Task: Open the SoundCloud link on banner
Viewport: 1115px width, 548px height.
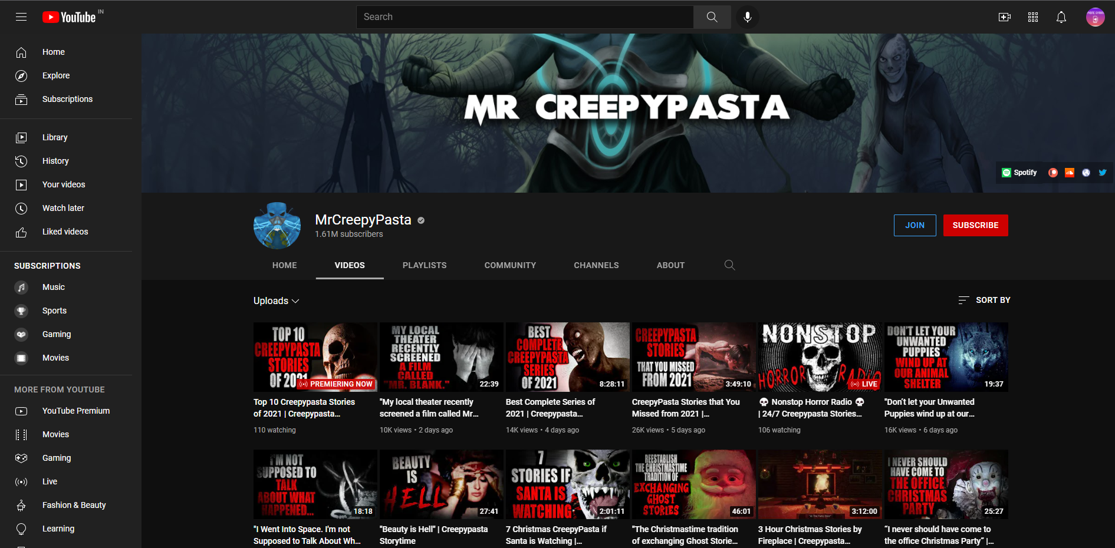Action: click(x=1070, y=173)
